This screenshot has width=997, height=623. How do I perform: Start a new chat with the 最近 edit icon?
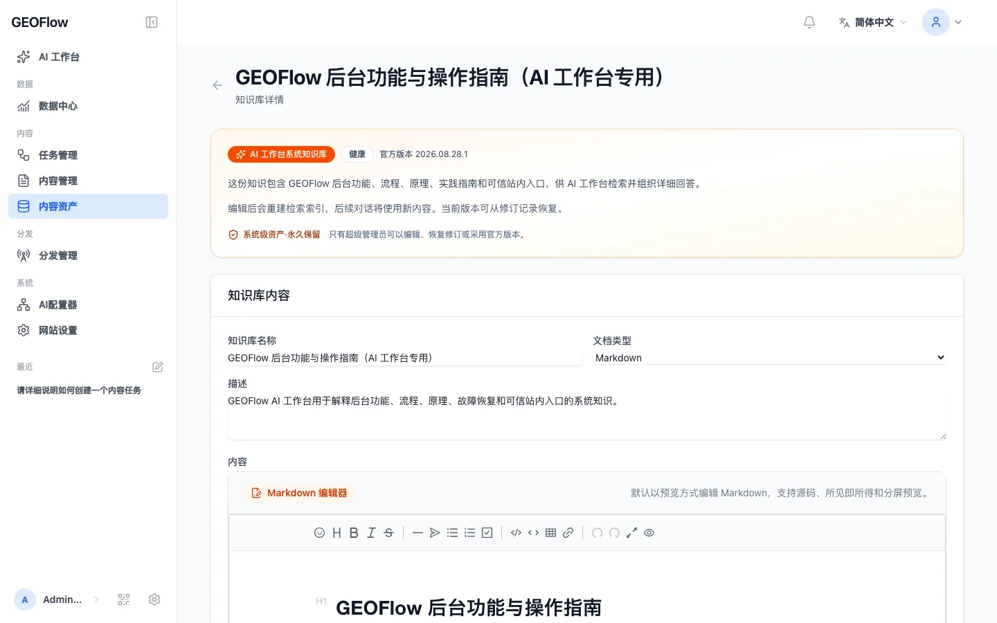click(x=158, y=367)
